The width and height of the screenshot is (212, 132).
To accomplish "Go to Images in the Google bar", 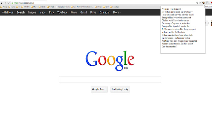I will [x=32, y=13].
